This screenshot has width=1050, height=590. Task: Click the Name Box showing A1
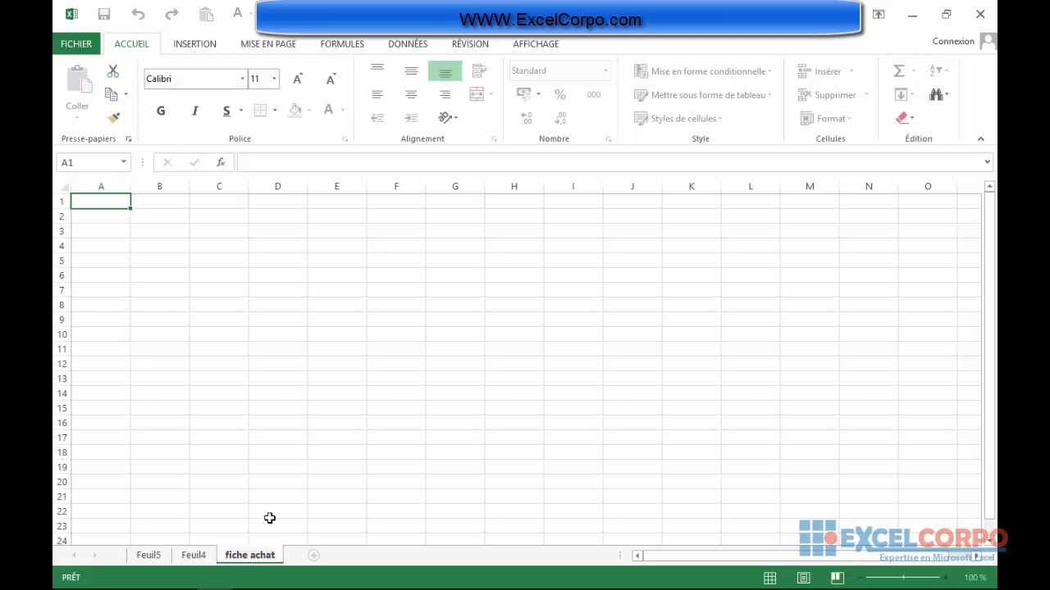[x=94, y=162]
